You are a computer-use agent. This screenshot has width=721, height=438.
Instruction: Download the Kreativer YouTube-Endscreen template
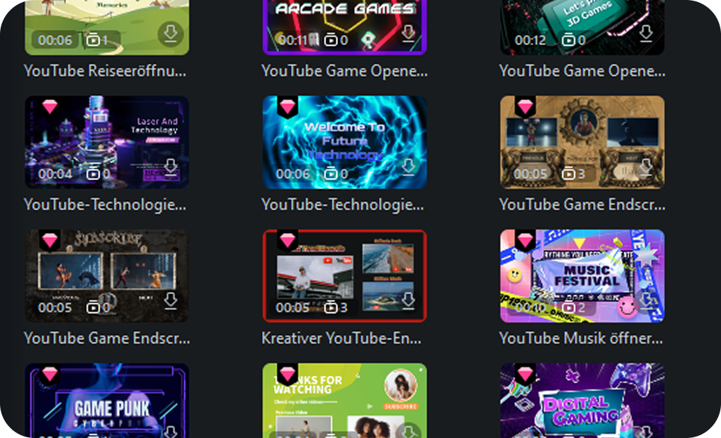coord(410,302)
